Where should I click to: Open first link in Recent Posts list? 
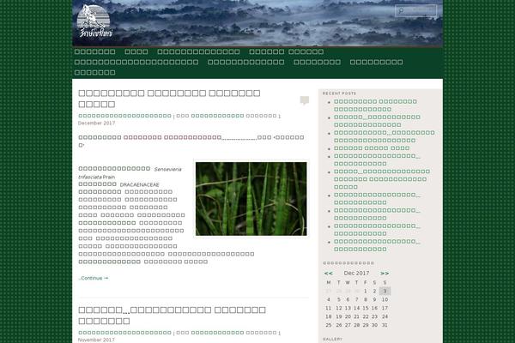(375, 105)
